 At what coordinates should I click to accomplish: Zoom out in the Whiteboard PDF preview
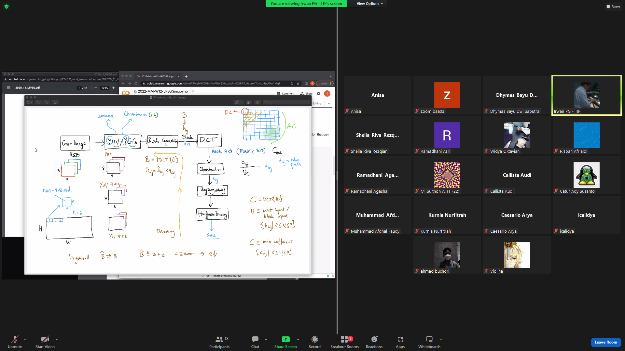click(38, 102)
